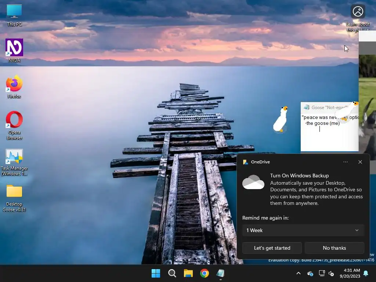Screen dimensions: 376x282
Task: Click the OneDrive title in the notification
Action: tap(260, 162)
